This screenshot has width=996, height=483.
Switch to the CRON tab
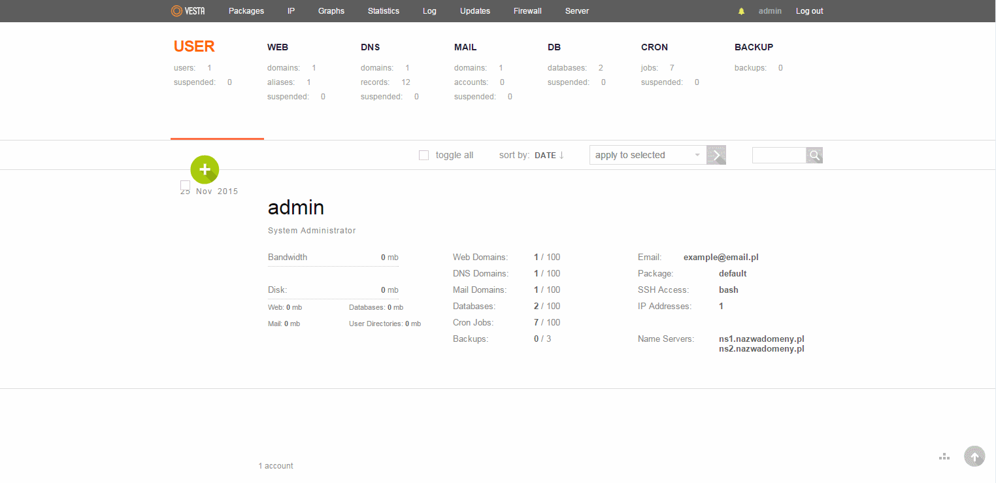coord(654,47)
